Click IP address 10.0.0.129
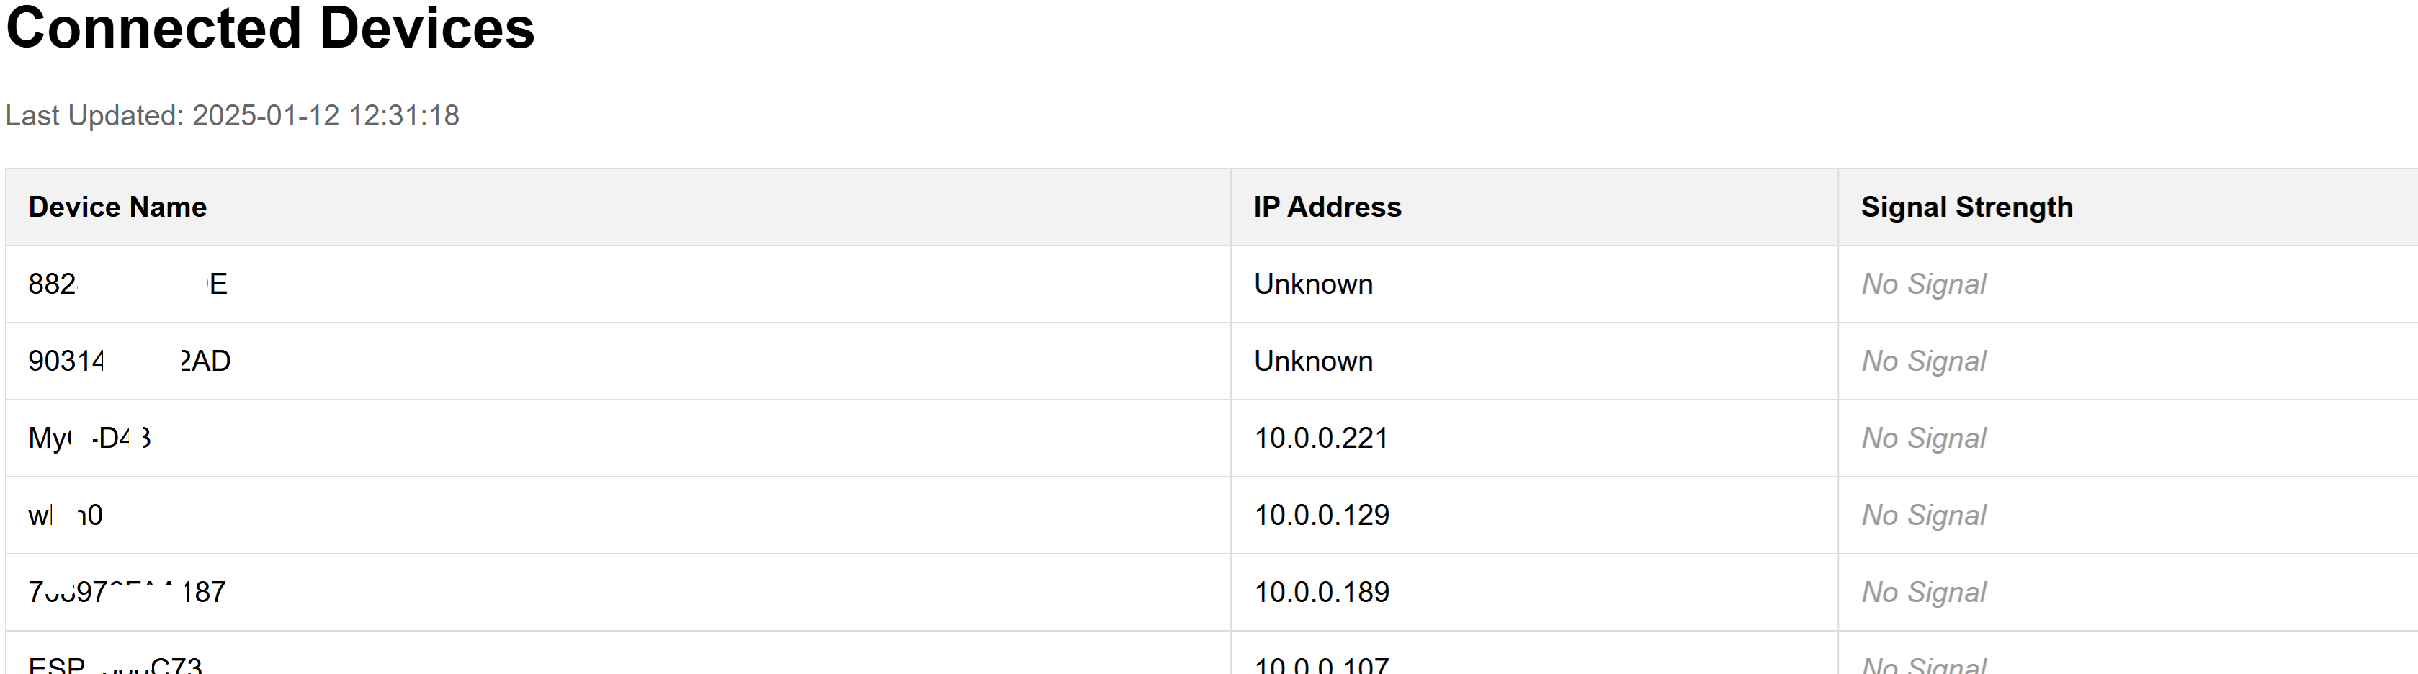 click(1322, 514)
